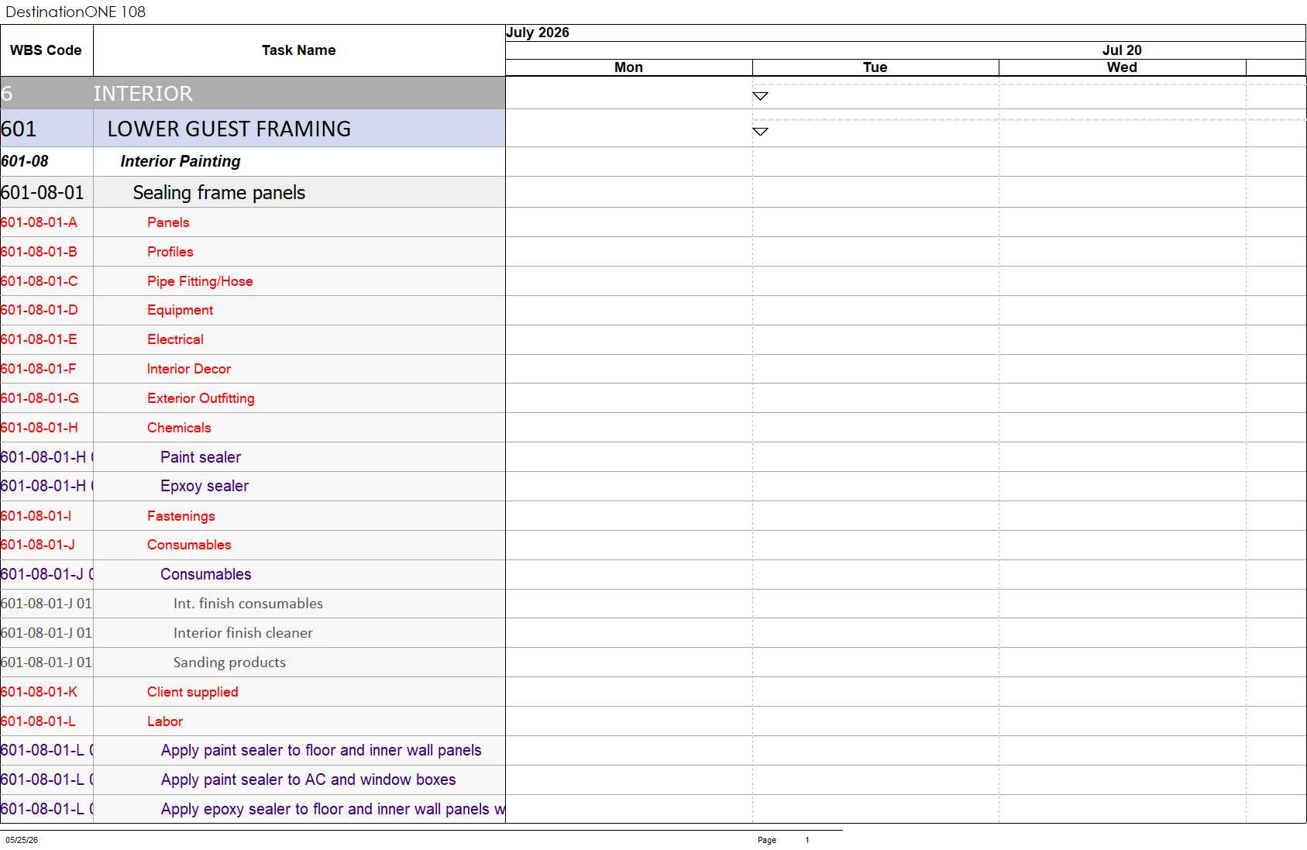
Task: Select the LOWER GUEST FRAMING row
Action: (253, 129)
